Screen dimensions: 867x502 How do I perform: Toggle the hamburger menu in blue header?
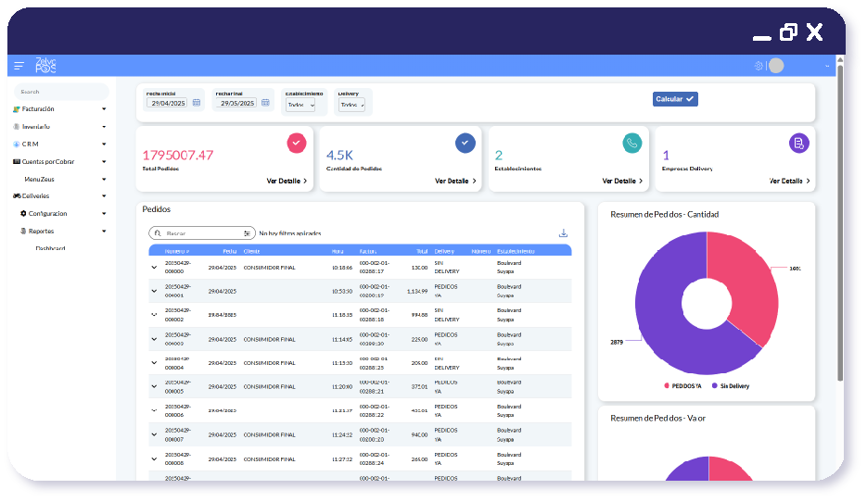click(x=19, y=67)
